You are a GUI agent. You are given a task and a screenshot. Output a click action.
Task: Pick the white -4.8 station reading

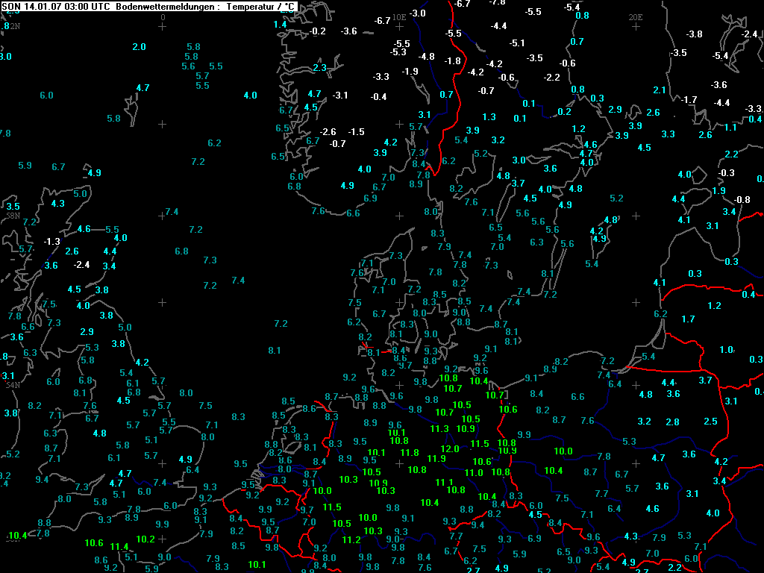point(427,57)
